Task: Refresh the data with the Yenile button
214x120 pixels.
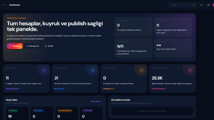Action: 49,46
